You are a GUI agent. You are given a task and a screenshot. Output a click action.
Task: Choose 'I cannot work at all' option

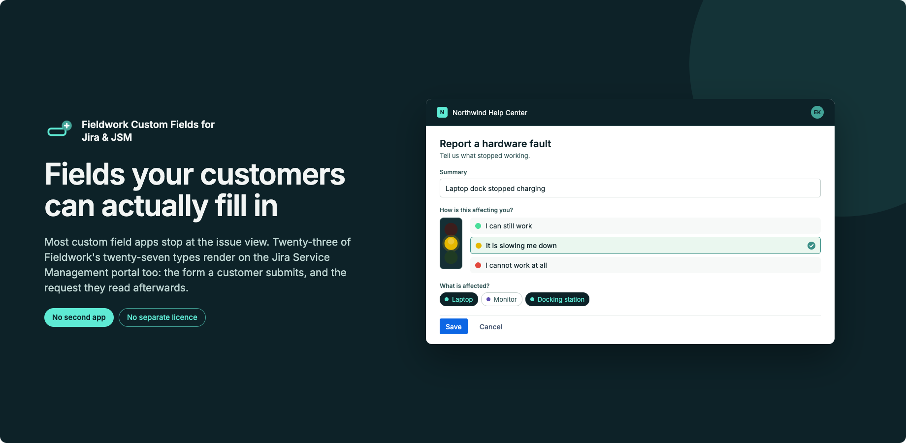pos(646,265)
